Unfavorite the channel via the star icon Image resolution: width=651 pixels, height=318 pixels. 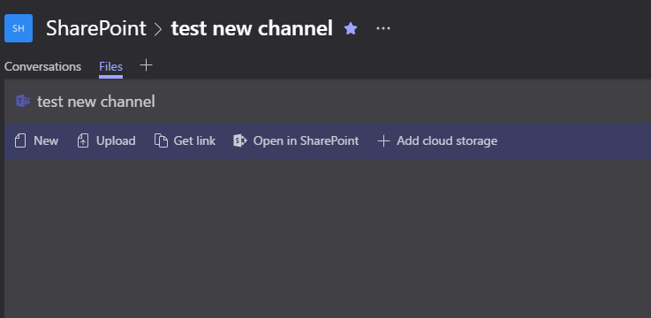click(351, 28)
